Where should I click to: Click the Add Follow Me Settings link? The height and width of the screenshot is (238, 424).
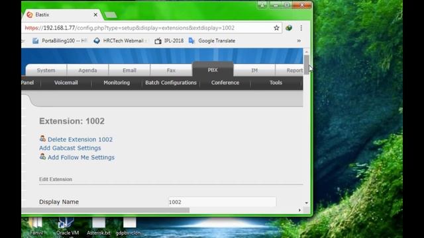tap(81, 157)
